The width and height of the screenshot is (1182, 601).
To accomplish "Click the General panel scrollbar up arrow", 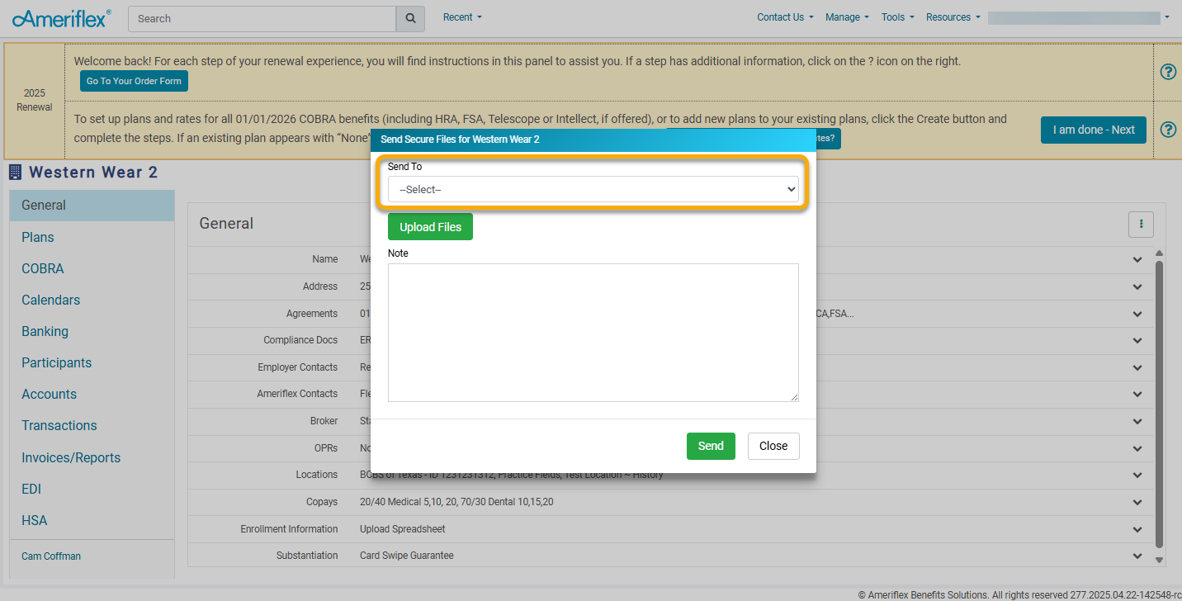I will 1159,253.
